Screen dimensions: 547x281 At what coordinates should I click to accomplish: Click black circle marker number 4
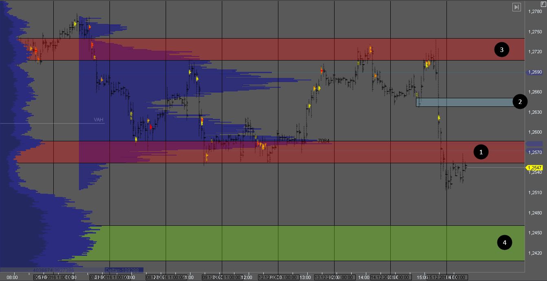pyautogui.click(x=505, y=243)
